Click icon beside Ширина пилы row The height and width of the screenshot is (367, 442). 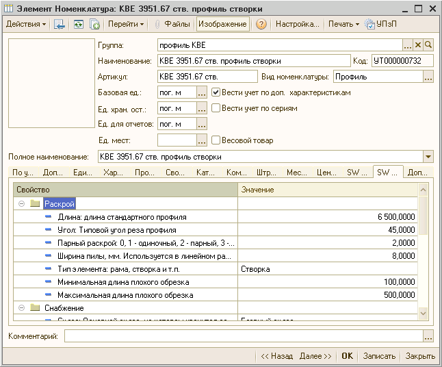(48, 255)
